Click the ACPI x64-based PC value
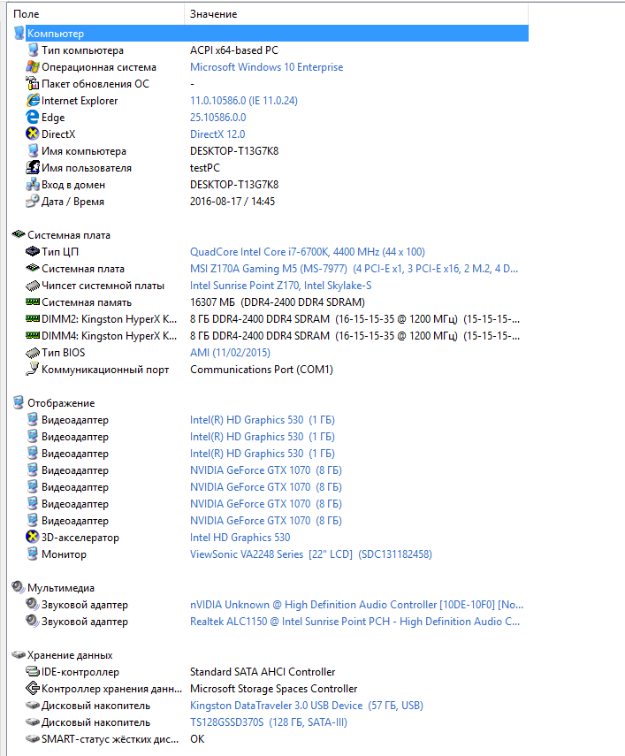The width and height of the screenshot is (625, 756). coord(234,50)
